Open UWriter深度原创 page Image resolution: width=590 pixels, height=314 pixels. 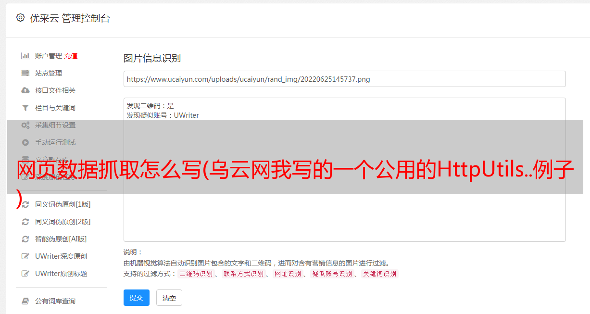(61, 256)
